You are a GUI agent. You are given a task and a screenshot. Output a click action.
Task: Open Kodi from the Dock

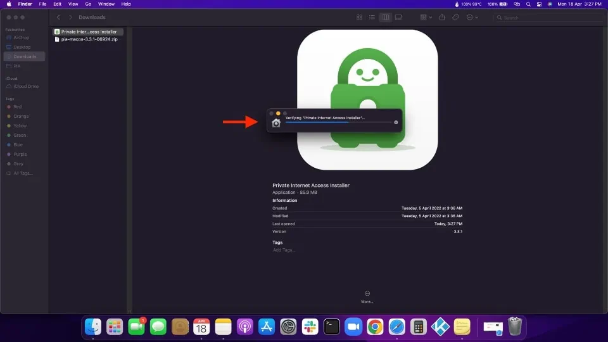pyautogui.click(x=441, y=327)
